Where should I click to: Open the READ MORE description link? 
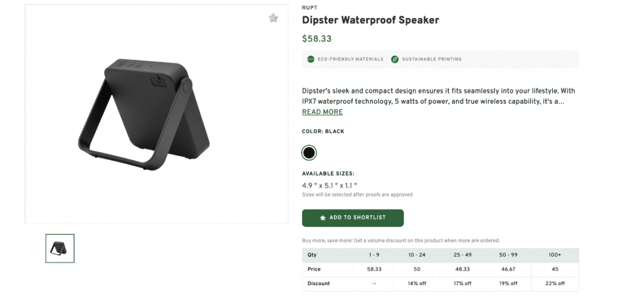click(x=322, y=112)
